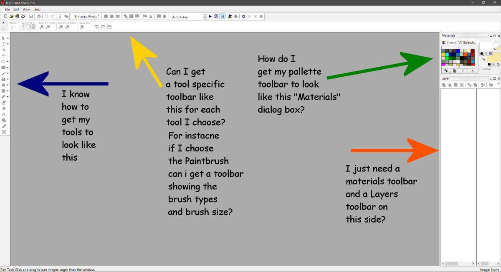This screenshot has height=272, width=501.
Task: Click the Save disk icon
Action: tap(31, 17)
